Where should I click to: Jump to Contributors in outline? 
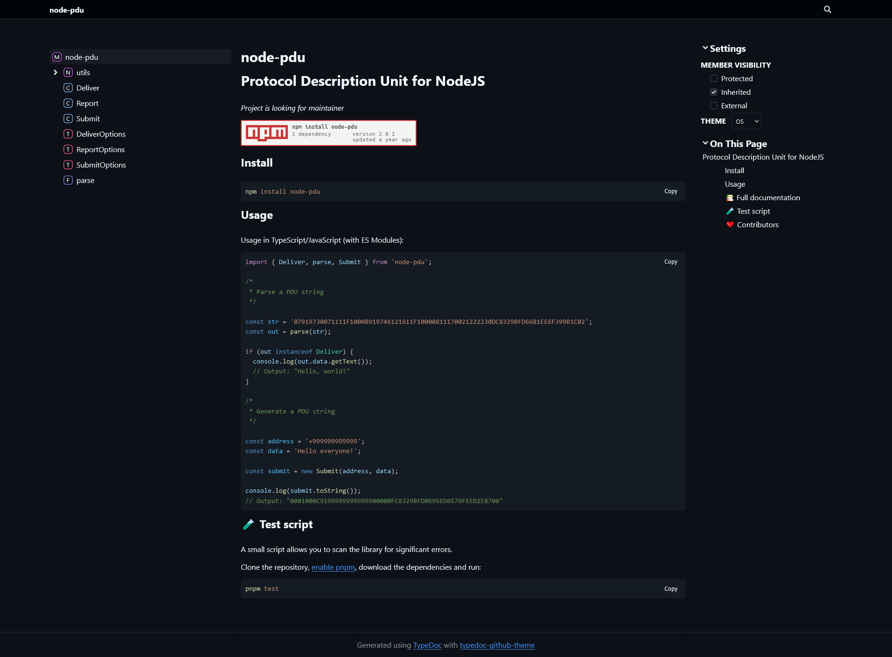click(753, 225)
